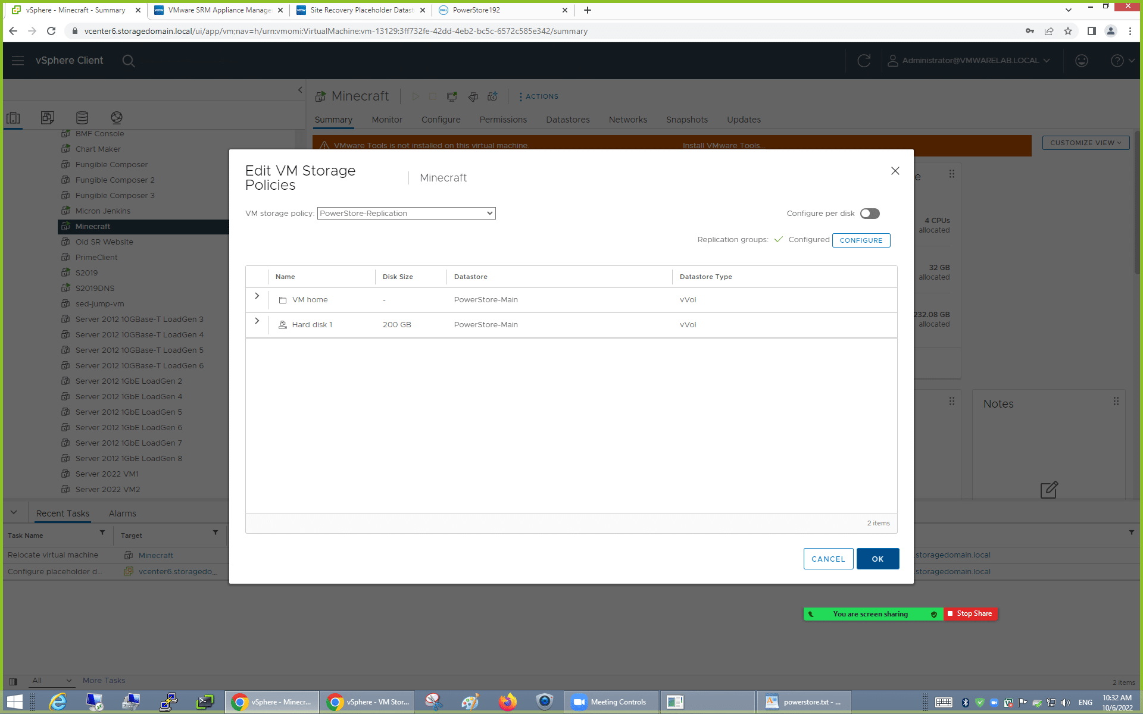Click the browser reload icon
Viewport: 1143px width, 714px height.
coord(51,31)
